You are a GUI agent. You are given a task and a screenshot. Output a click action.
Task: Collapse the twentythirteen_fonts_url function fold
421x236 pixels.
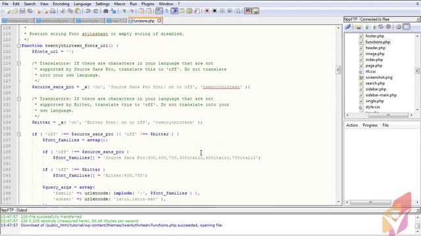click(19, 46)
